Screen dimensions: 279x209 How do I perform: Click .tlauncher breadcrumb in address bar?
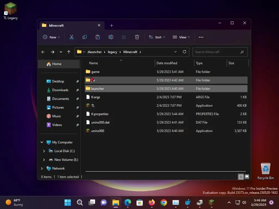pos(94,52)
